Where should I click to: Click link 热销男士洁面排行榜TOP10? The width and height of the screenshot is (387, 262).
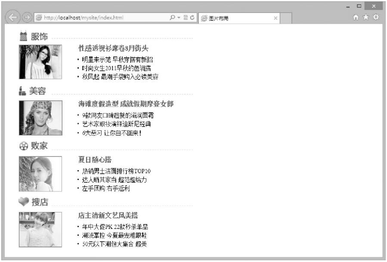point(116,171)
